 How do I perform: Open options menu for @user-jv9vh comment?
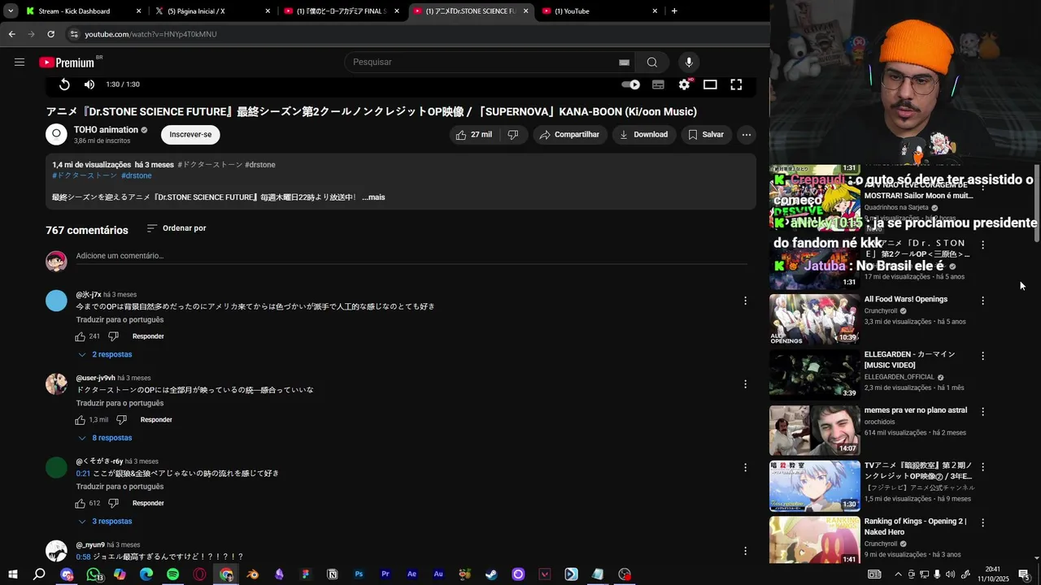pyautogui.click(x=745, y=384)
